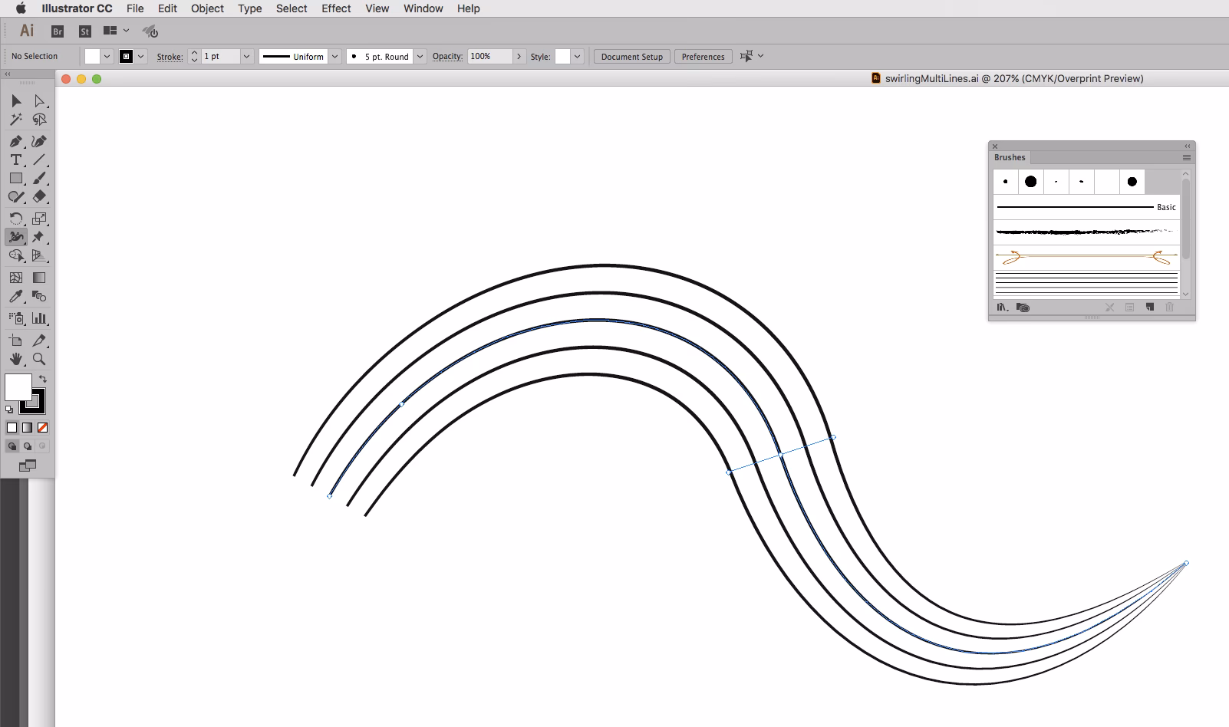Image resolution: width=1229 pixels, height=727 pixels.
Task: Open the Brush Libraries menu in Brushes panel
Action: (x=1002, y=307)
